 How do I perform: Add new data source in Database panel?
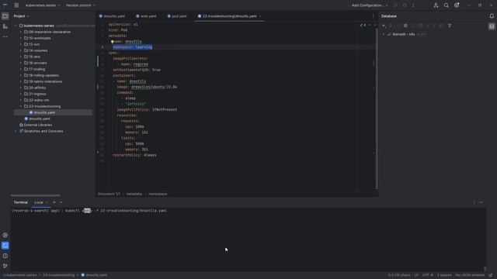384,26
